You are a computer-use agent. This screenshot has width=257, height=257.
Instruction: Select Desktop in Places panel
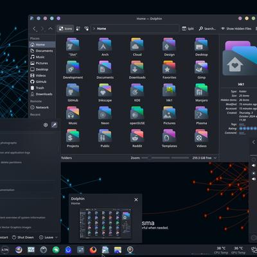click(x=42, y=69)
